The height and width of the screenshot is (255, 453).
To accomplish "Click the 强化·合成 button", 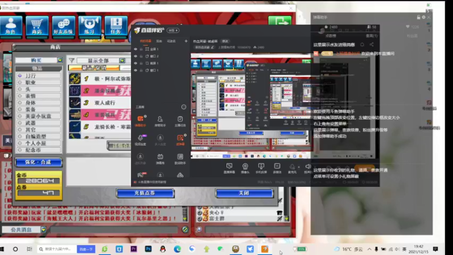I will [x=39, y=162].
